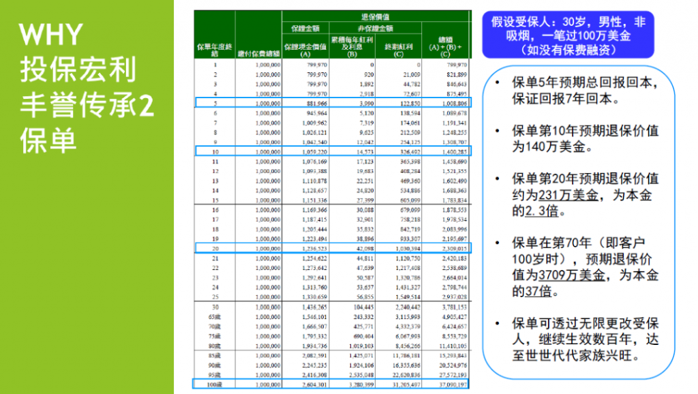Click the total '1,783,834' in year 15
The height and width of the screenshot is (394, 698).
tap(455, 200)
